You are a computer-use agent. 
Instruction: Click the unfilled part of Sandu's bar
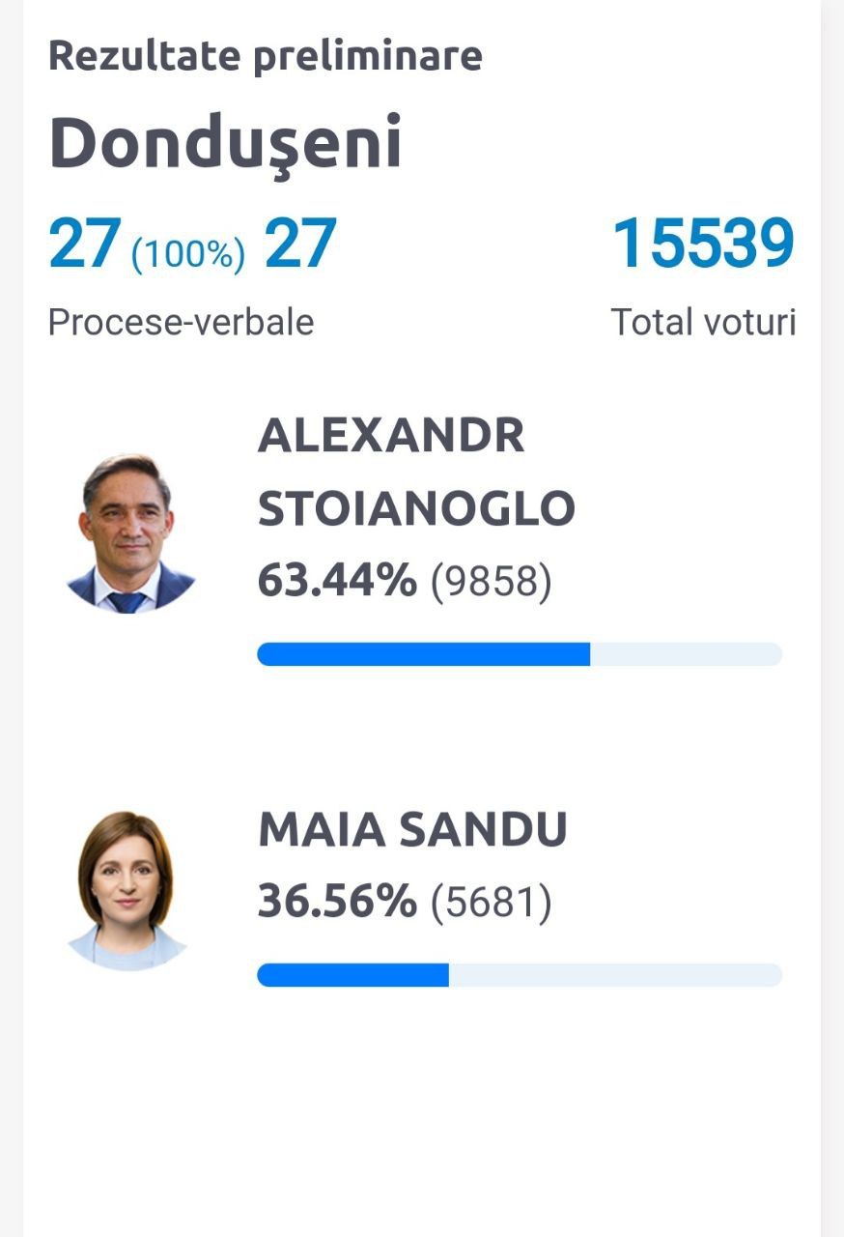pyautogui.click(x=616, y=975)
